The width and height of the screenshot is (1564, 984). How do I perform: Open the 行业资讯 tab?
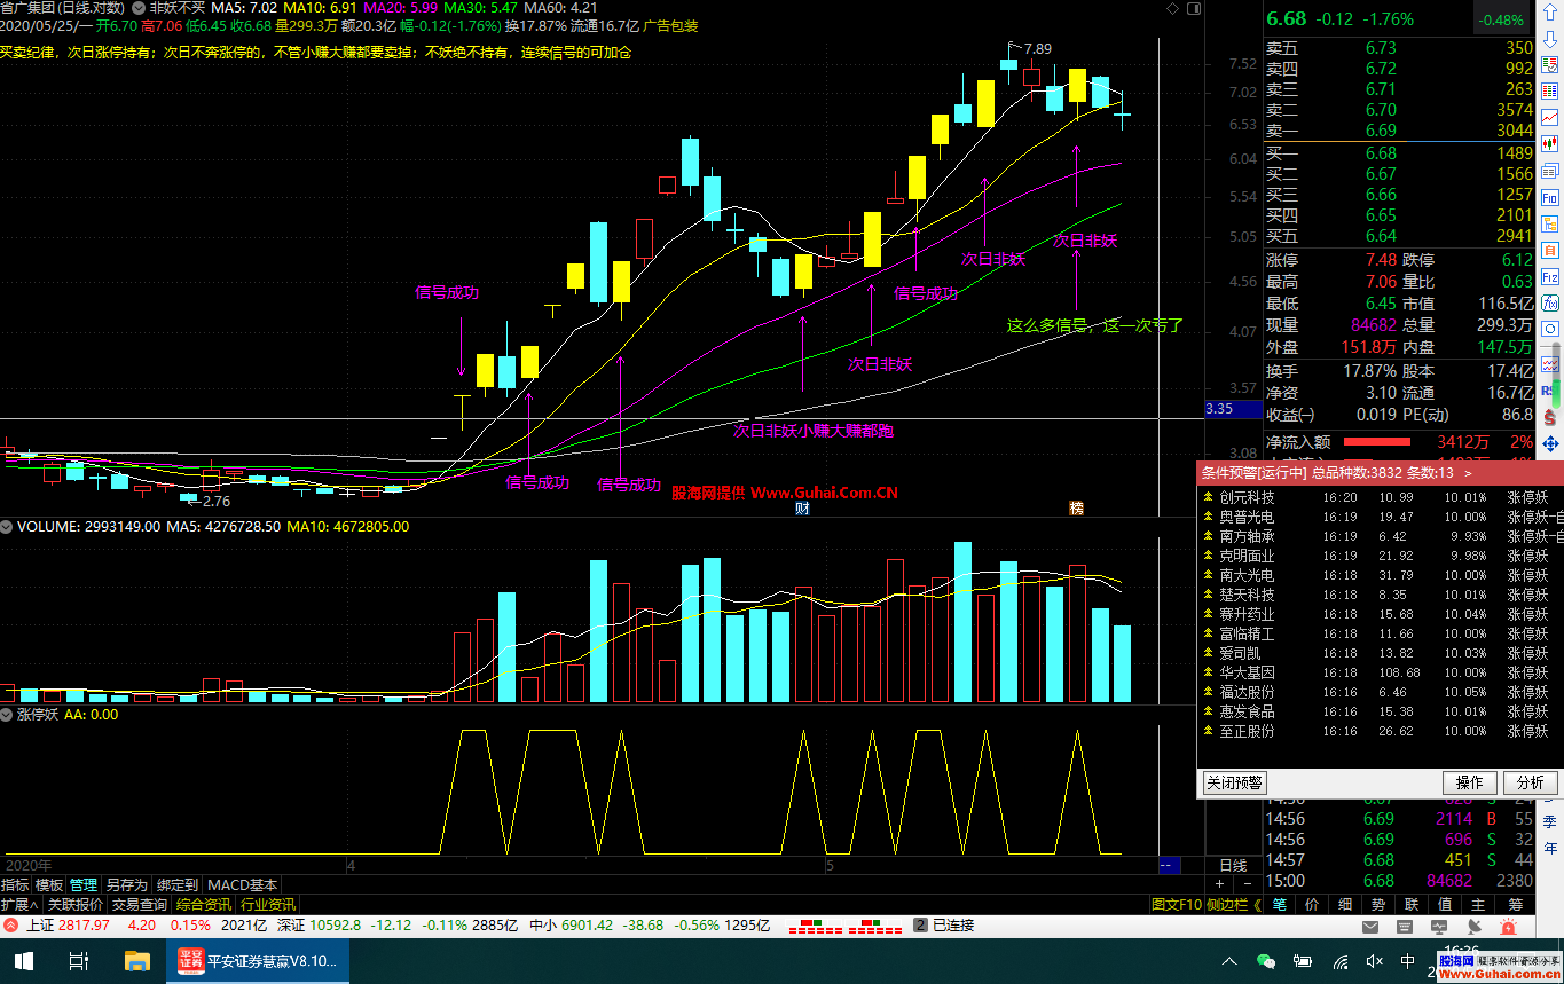pos(268,904)
